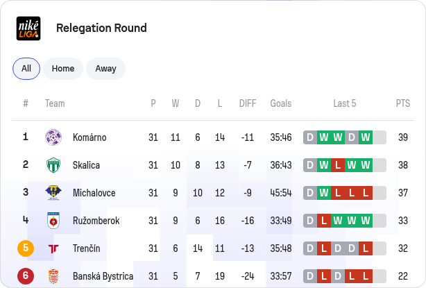The image size is (426, 288).
Task: Click the DIFF column header
Action: click(x=248, y=103)
